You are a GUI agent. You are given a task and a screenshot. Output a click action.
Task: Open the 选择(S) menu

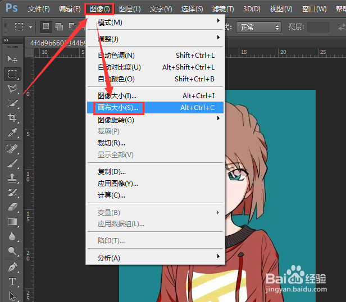pos(192,9)
